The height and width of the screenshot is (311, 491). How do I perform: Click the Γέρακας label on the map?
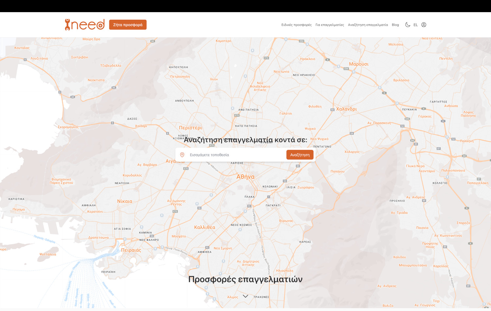tap(425, 117)
